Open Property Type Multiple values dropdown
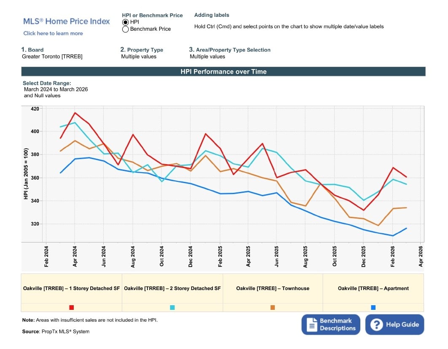 139,56
